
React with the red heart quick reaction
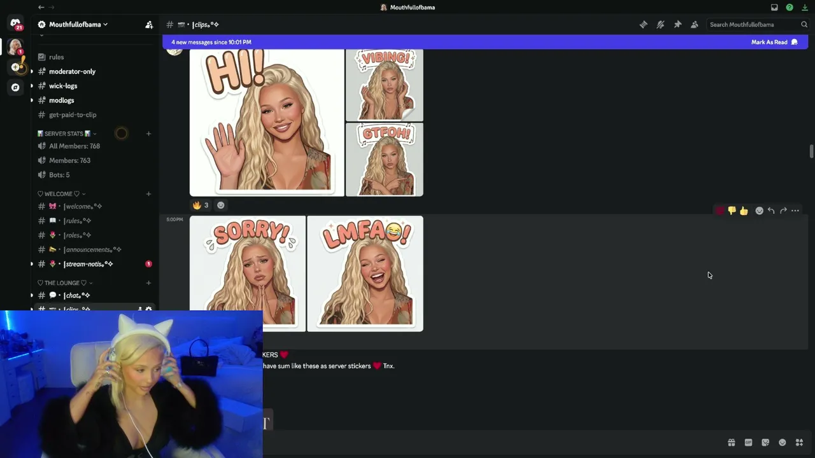pos(719,211)
